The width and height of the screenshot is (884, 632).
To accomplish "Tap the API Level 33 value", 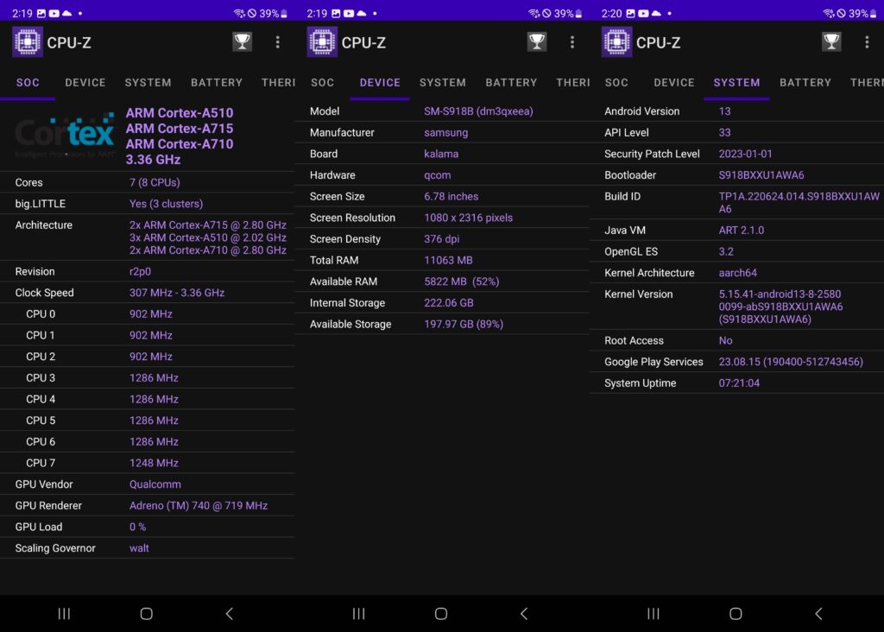I will [x=725, y=133].
